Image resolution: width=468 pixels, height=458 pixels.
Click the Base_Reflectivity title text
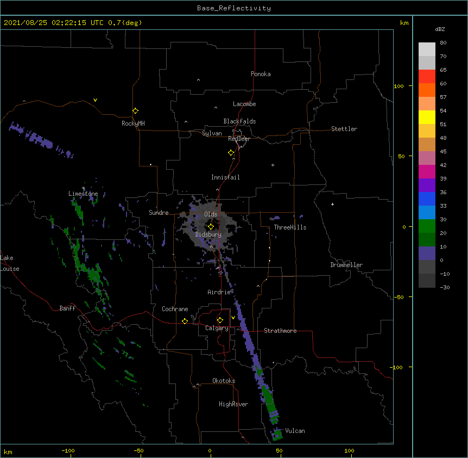tap(234, 8)
